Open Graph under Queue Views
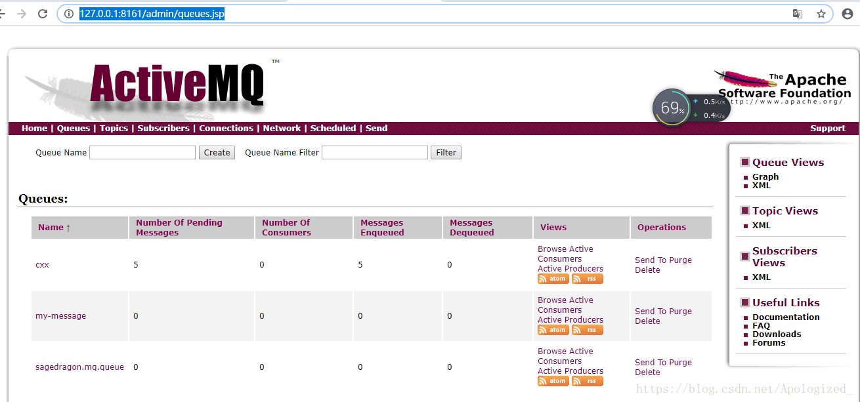 click(x=765, y=177)
